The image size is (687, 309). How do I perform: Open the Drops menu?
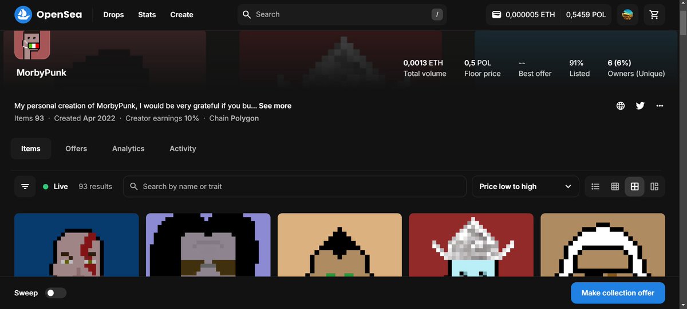point(113,14)
